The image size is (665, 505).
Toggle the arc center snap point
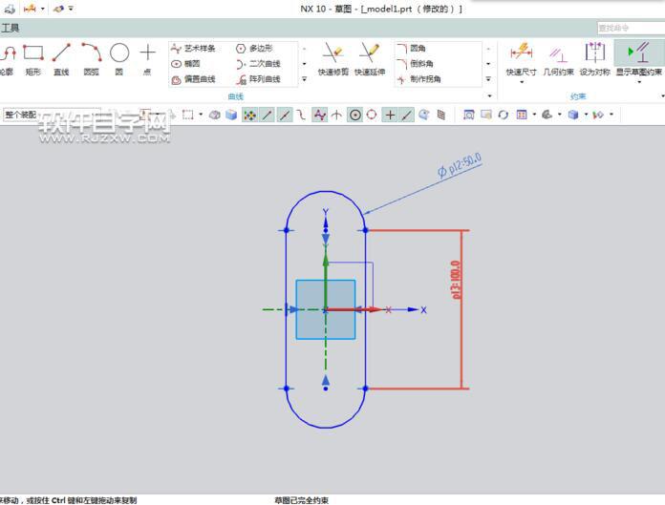[355, 115]
